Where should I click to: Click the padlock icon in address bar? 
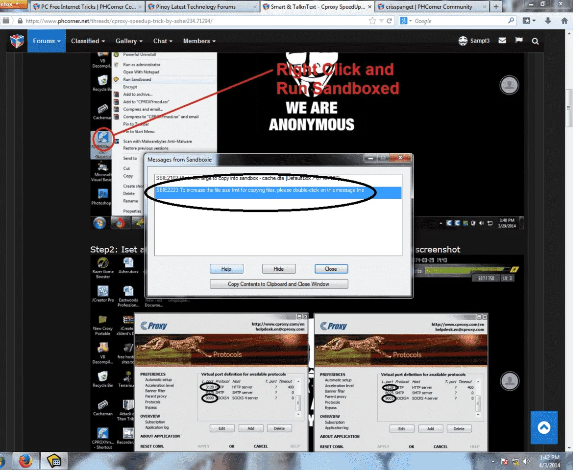coord(20,21)
